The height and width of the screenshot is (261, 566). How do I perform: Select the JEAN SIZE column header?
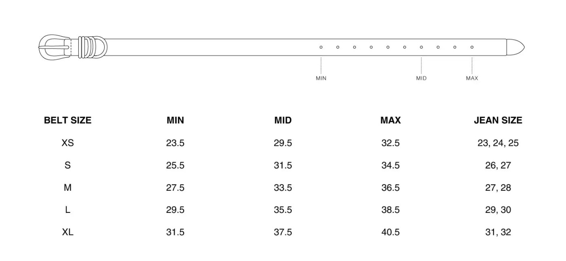coord(498,120)
